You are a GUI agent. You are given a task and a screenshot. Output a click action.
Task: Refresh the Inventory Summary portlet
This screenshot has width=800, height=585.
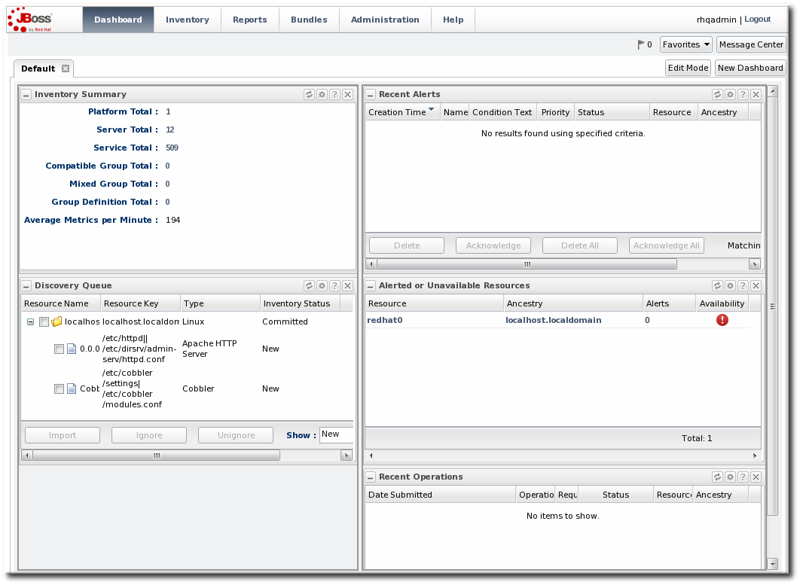tap(309, 95)
